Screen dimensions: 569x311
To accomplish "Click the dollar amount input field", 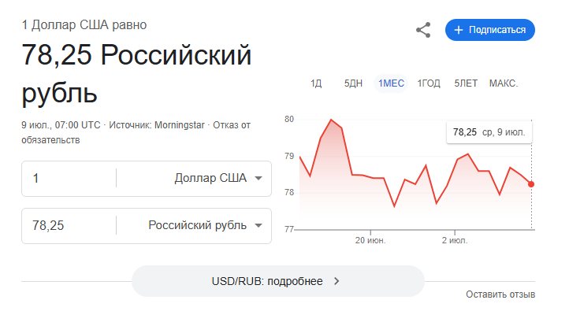I will click(69, 179).
